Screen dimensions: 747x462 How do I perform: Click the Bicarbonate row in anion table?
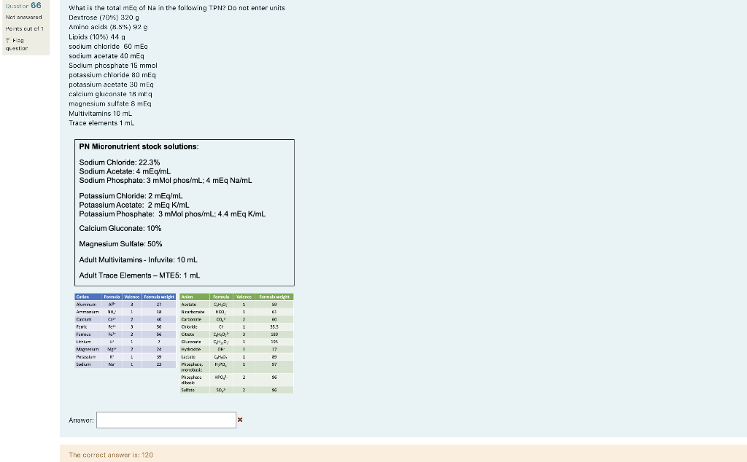(x=237, y=312)
